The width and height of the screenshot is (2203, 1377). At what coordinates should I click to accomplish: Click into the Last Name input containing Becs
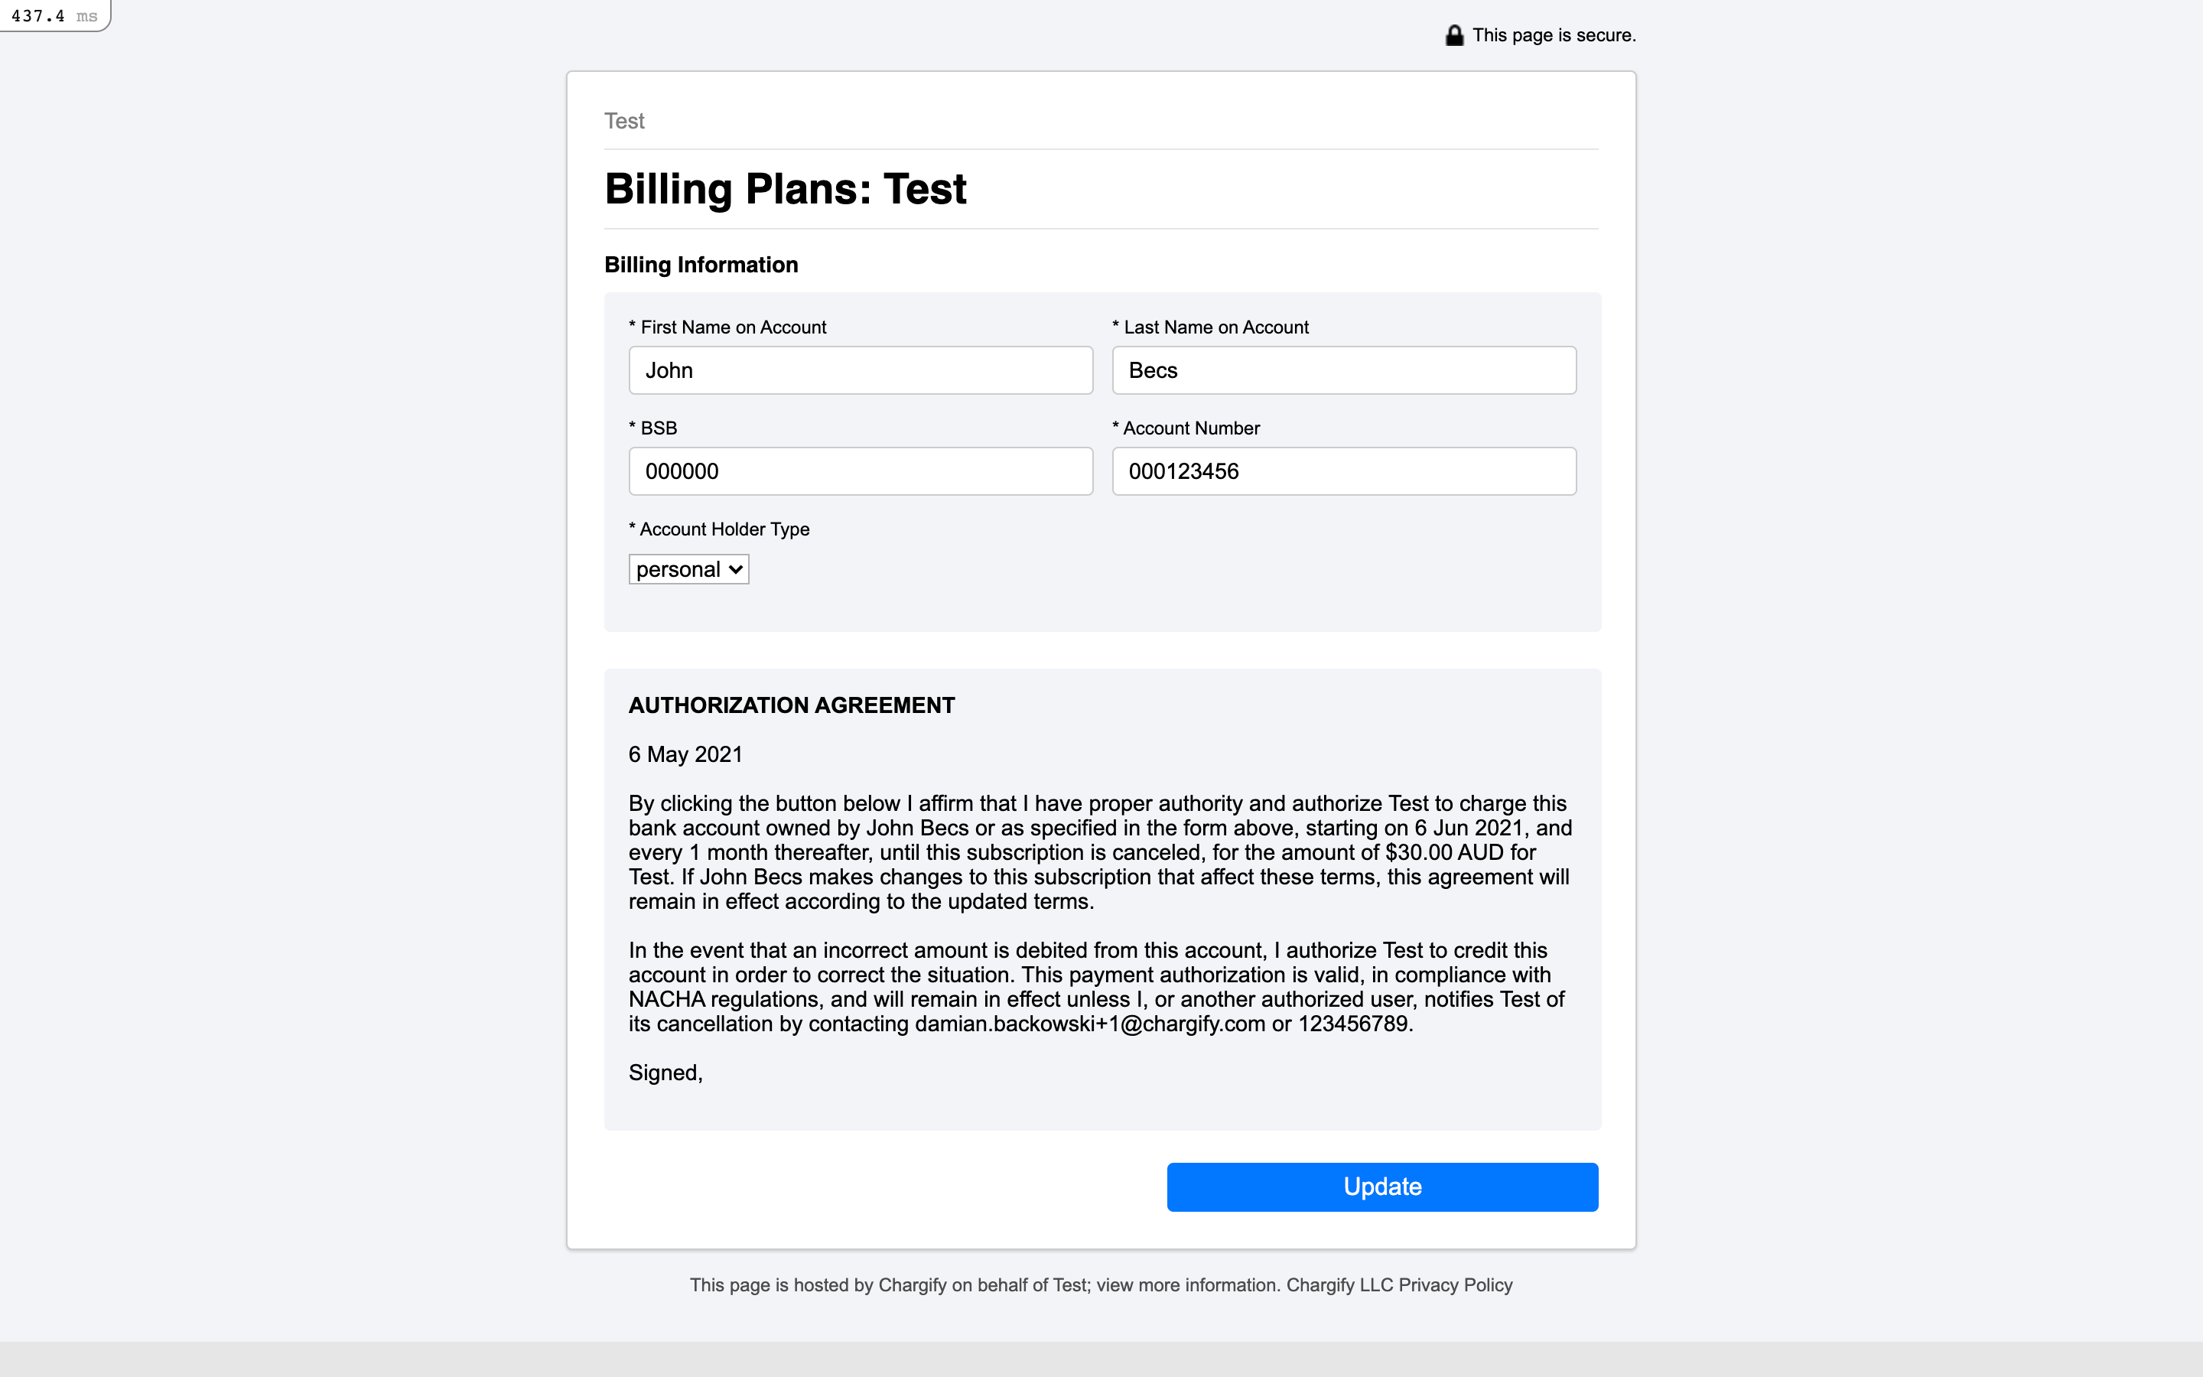[1344, 371]
